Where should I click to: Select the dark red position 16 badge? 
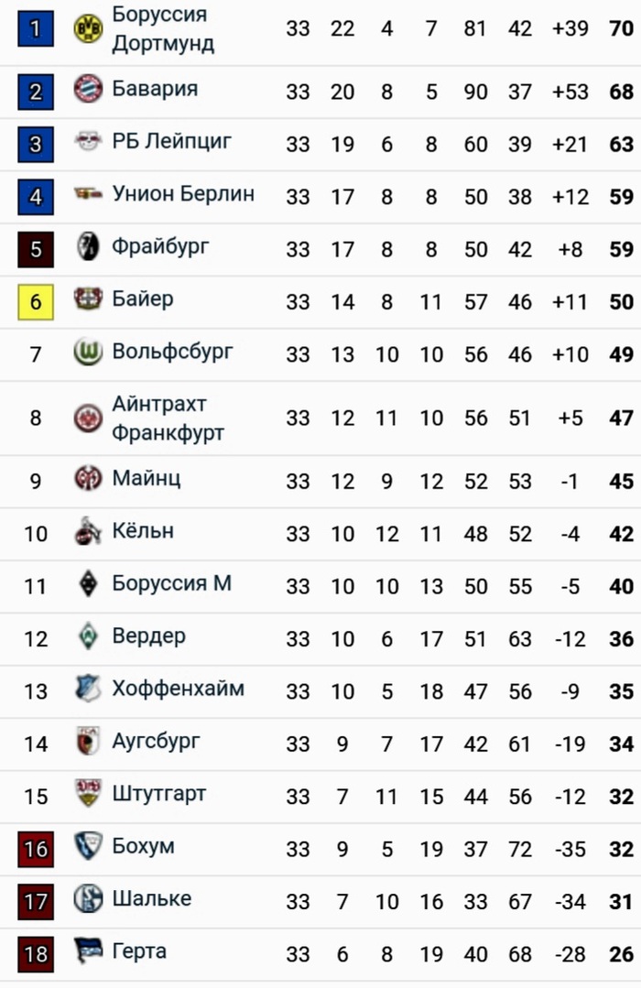[x=36, y=848]
